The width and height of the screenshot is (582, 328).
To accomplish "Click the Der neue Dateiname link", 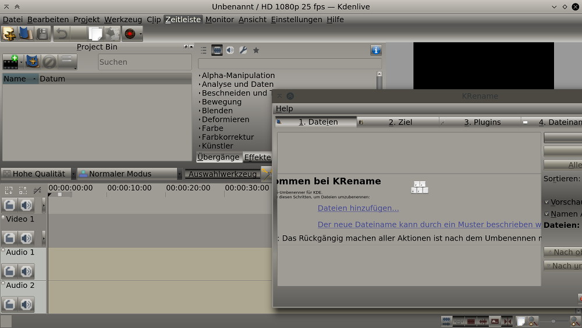I will click(x=430, y=224).
